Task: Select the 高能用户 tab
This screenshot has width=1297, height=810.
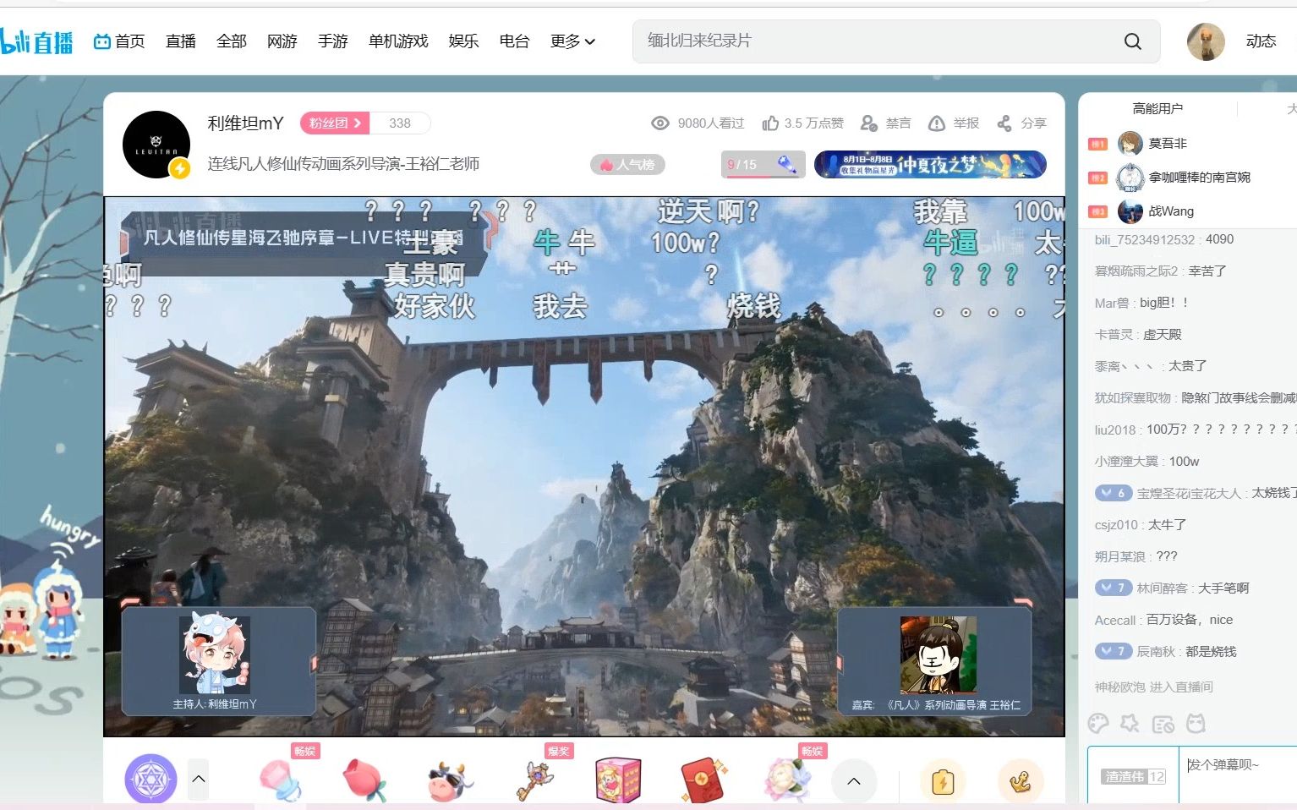Action: click(x=1157, y=108)
